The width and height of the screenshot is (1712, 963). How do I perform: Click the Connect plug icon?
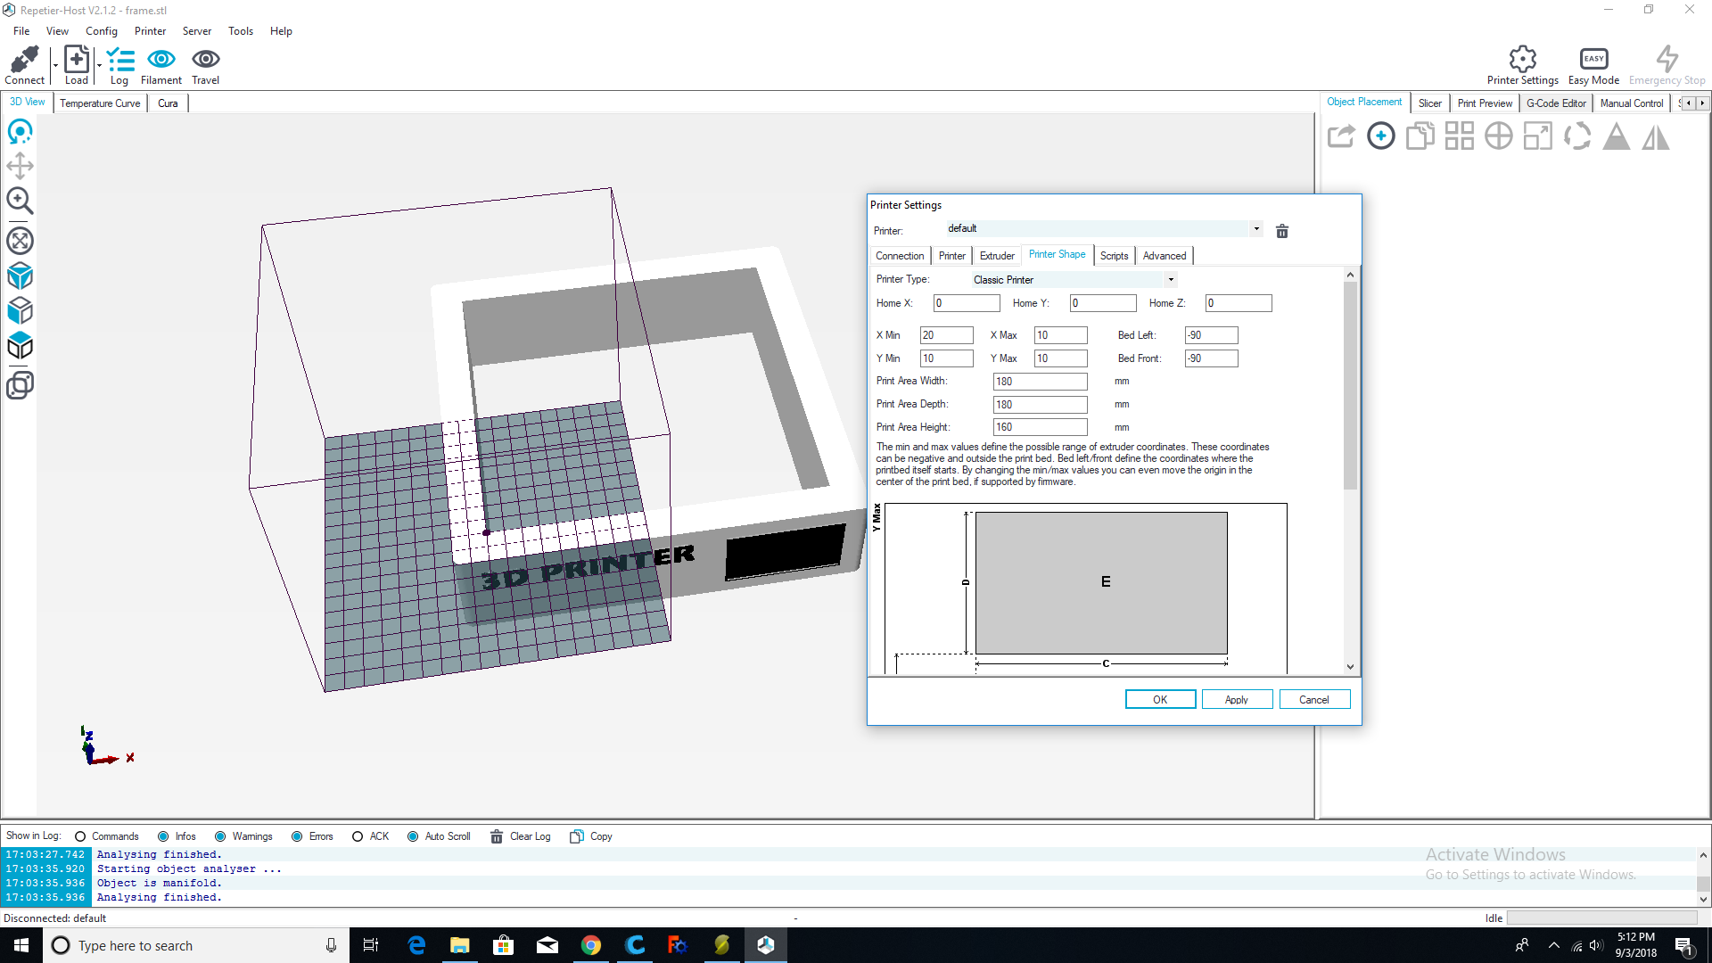pyautogui.click(x=24, y=60)
